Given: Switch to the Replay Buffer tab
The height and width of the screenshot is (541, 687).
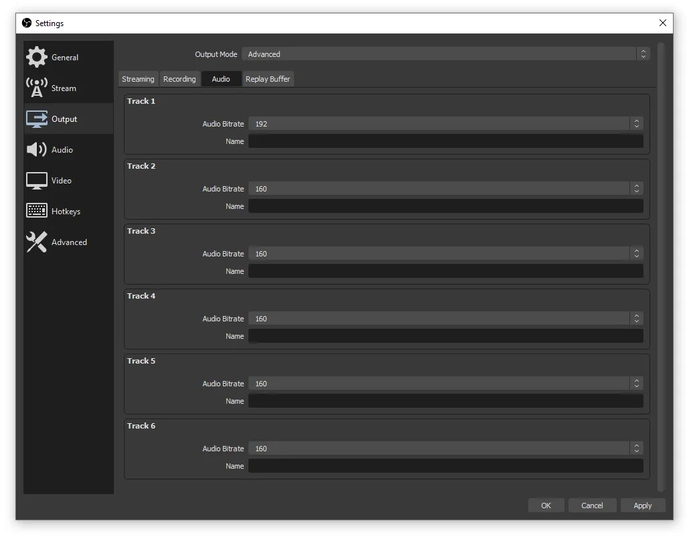Looking at the screenshot, I should [268, 79].
